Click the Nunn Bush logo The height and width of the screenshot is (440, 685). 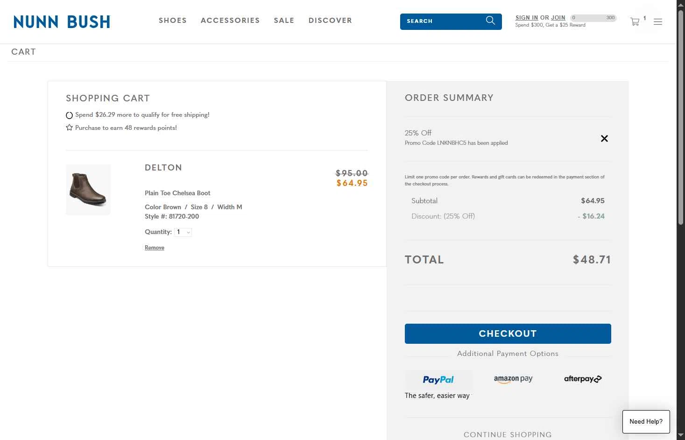coord(62,21)
